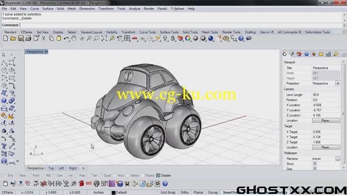Click the four-viewport layout icon
Viewport: 347px width, 195px height.
click(x=127, y=38)
